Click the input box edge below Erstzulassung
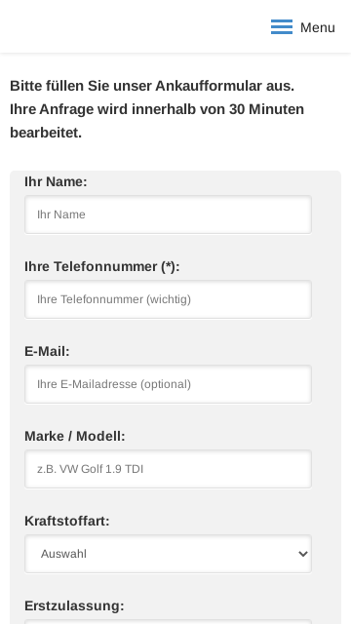 (x=168, y=622)
